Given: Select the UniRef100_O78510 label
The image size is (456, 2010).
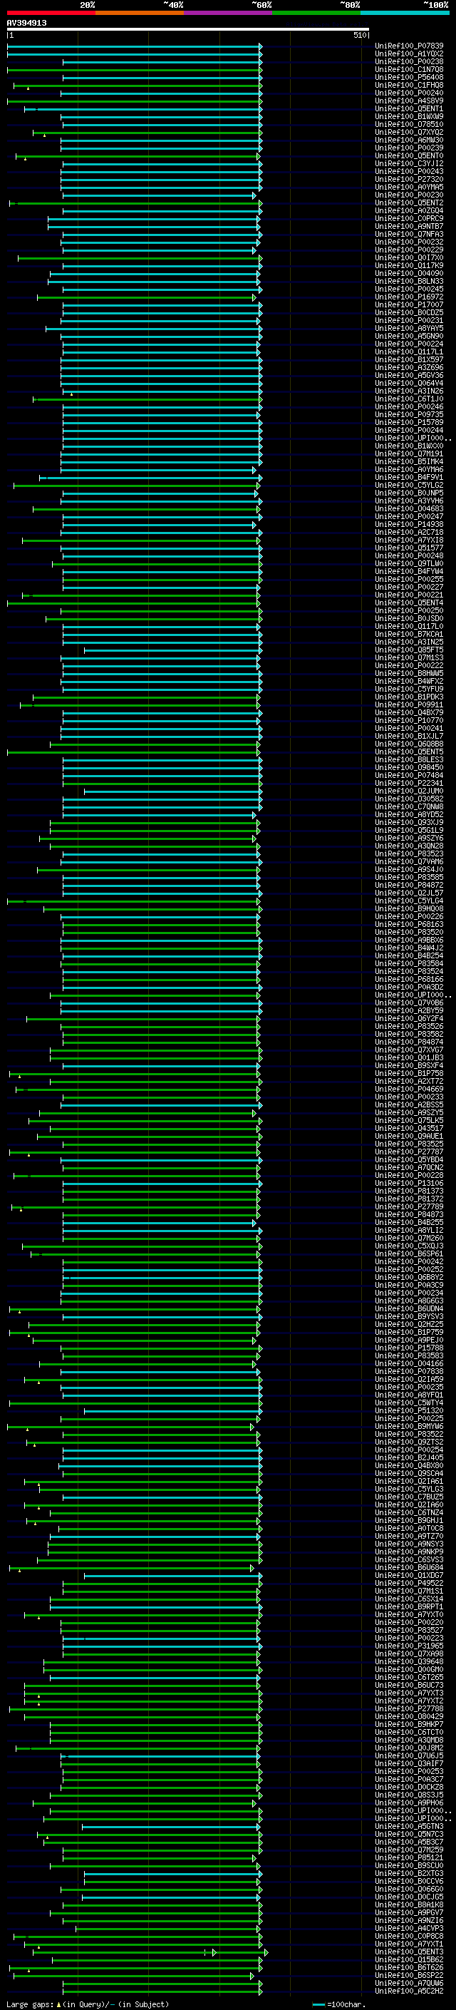Looking at the screenshot, I should (x=409, y=124).
